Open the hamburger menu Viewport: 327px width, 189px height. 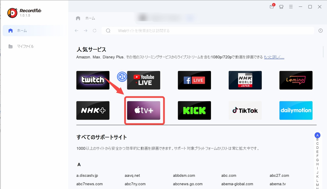[291, 7]
